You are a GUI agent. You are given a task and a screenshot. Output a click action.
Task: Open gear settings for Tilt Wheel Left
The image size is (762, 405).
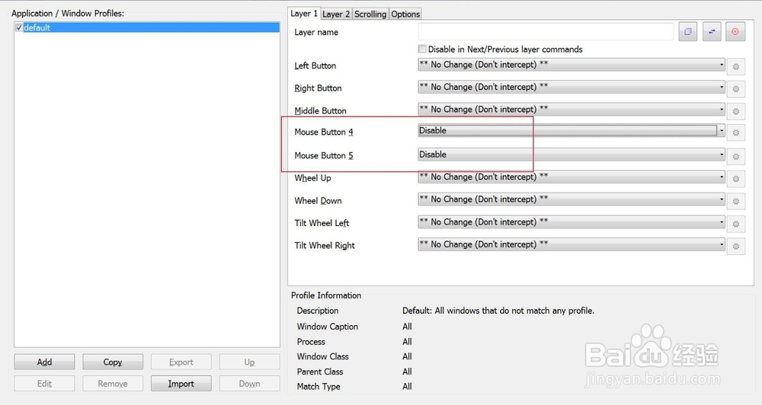[736, 224]
